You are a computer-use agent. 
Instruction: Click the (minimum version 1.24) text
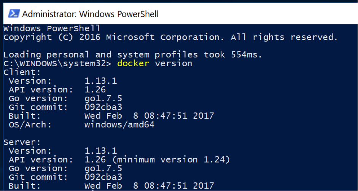pos(170,159)
